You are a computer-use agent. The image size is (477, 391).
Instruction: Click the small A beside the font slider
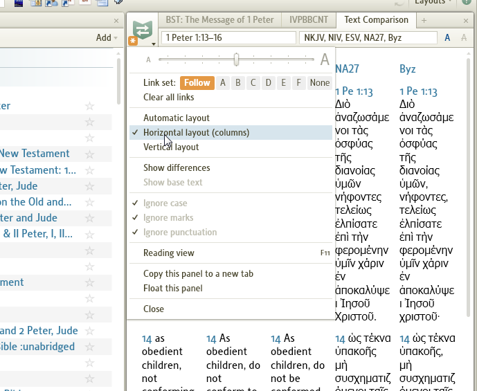coord(148,60)
